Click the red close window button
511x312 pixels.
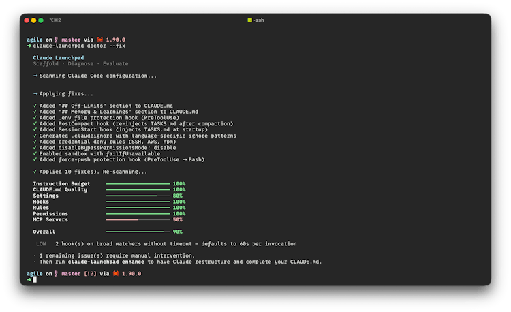point(26,20)
